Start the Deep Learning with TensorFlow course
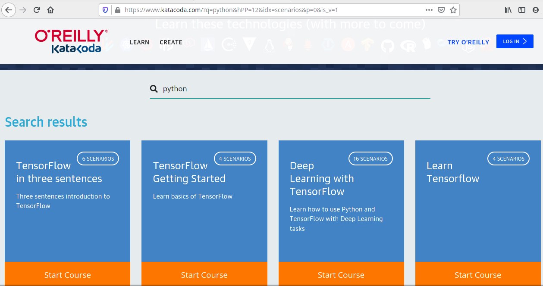 coord(341,274)
